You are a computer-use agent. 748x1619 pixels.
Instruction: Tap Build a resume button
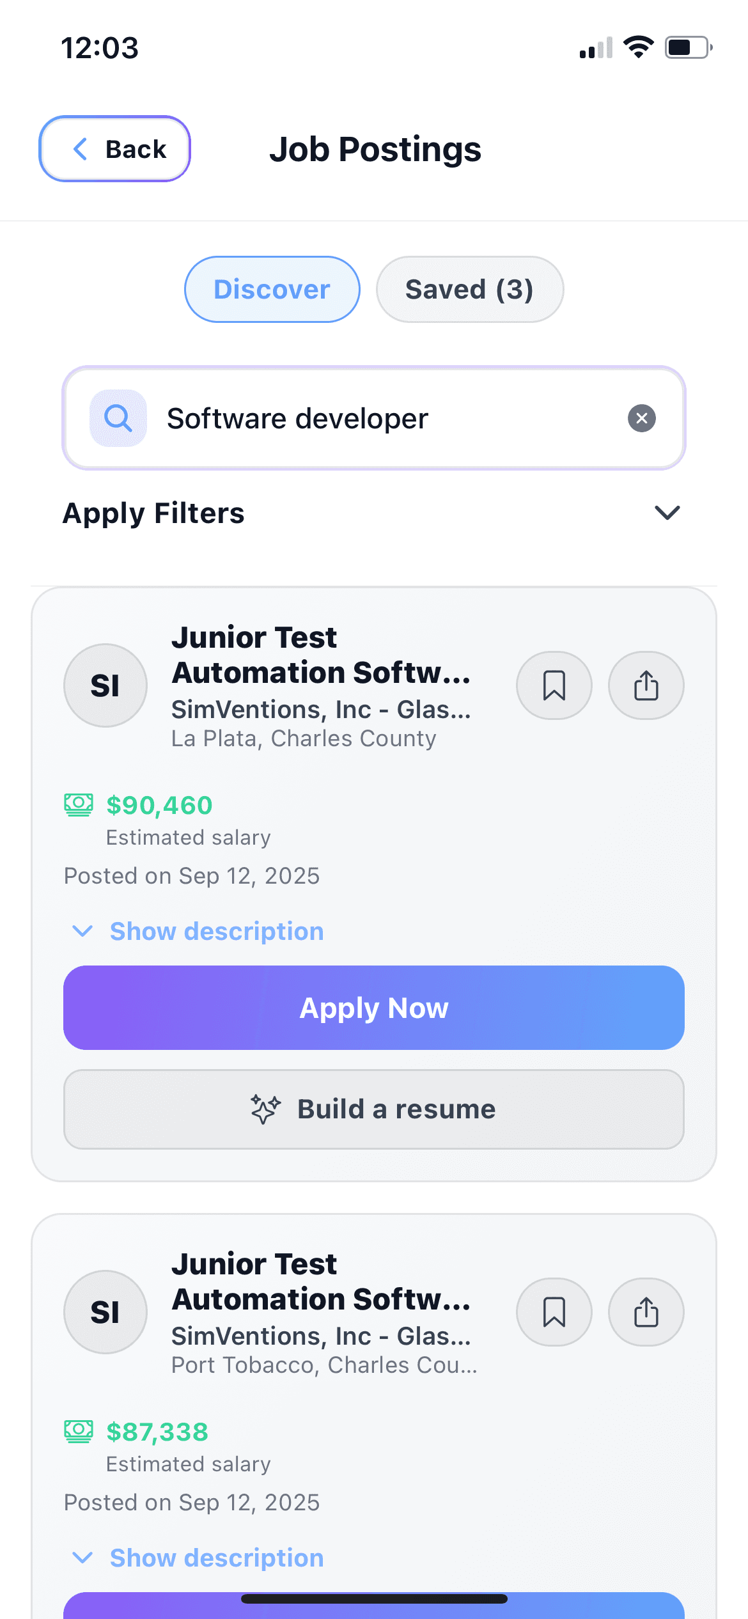coord(373,1109)
